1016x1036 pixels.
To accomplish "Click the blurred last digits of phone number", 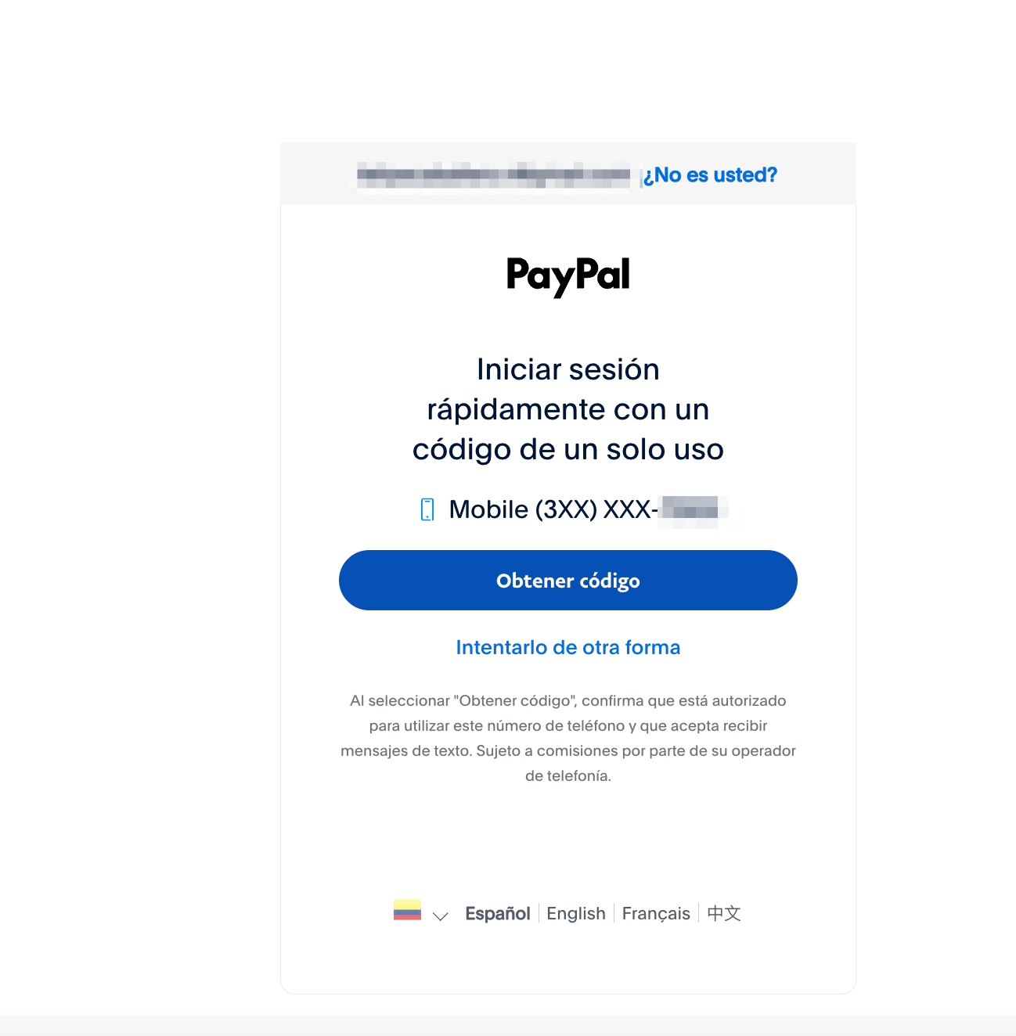I will [694, 511].
